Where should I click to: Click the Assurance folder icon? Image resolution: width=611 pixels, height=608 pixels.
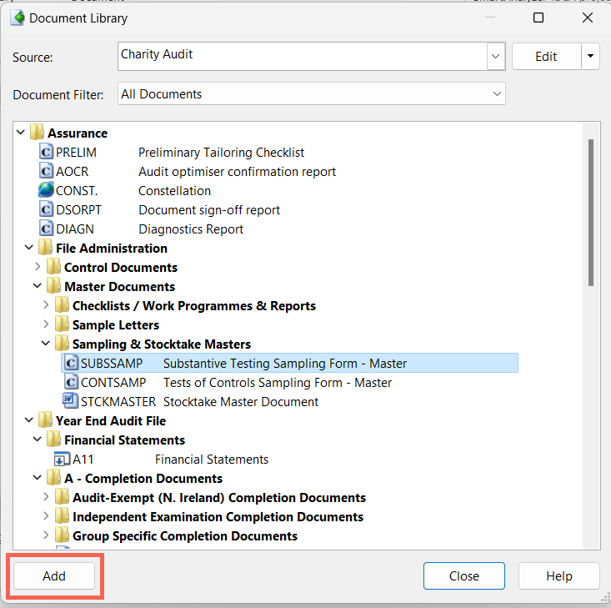tap(37, 133)
